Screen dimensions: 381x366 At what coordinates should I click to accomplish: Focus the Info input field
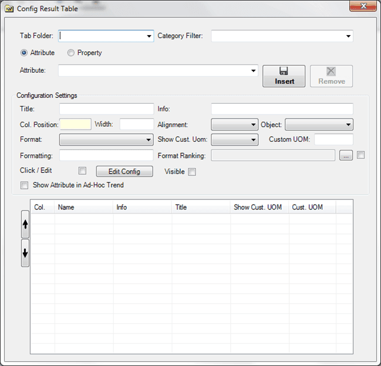pyautogui.click(x=282, y=109)
